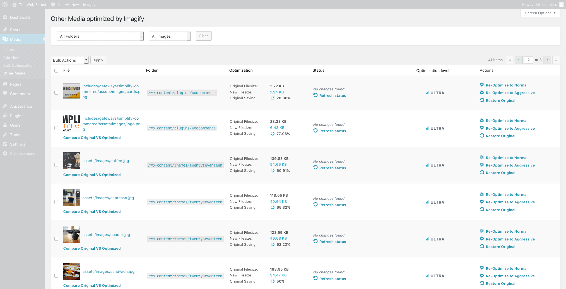The width and height of the screenshot is (566, 289).
Task: Open Bulk Optimization submenu item
Action: [x=18, y=66]
